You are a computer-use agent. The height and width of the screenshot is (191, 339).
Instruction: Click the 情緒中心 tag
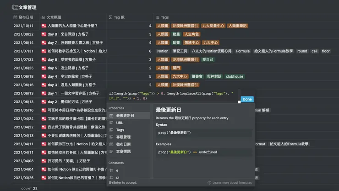[191, 42]
